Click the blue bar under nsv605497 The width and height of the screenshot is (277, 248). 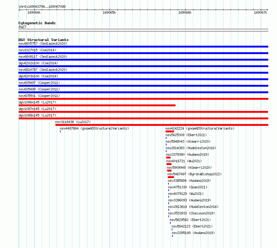[x=143, y=86]
